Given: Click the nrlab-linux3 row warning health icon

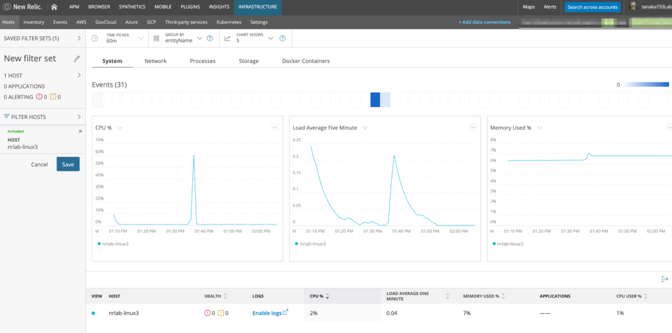Looking at the screenshot, I should 220,313.
